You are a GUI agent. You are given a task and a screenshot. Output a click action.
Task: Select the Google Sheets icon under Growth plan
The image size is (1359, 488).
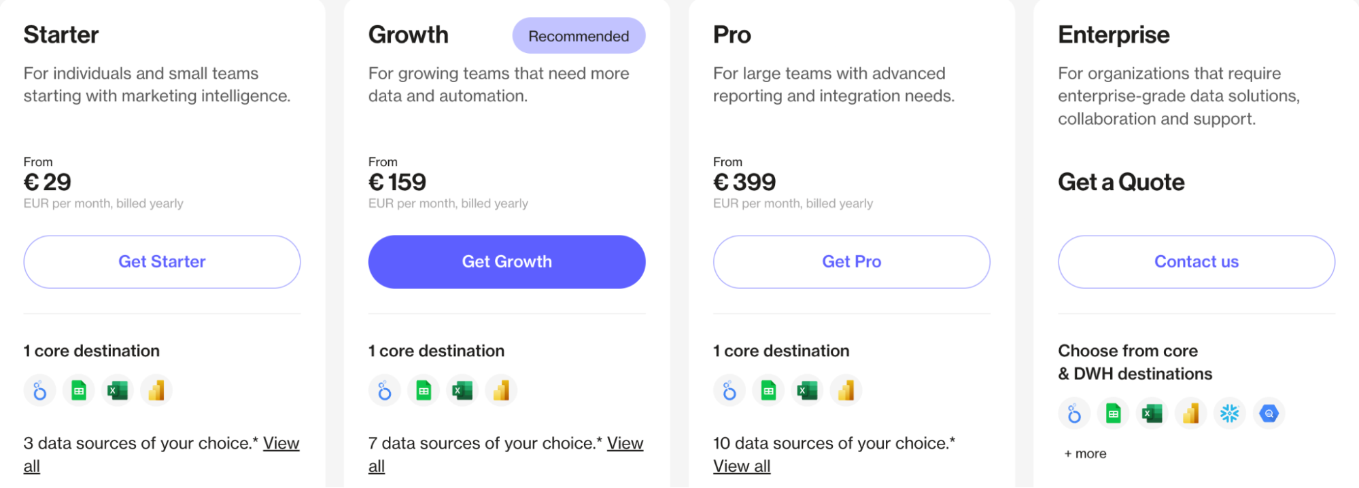pyautogui.click(x=423, y=390)
